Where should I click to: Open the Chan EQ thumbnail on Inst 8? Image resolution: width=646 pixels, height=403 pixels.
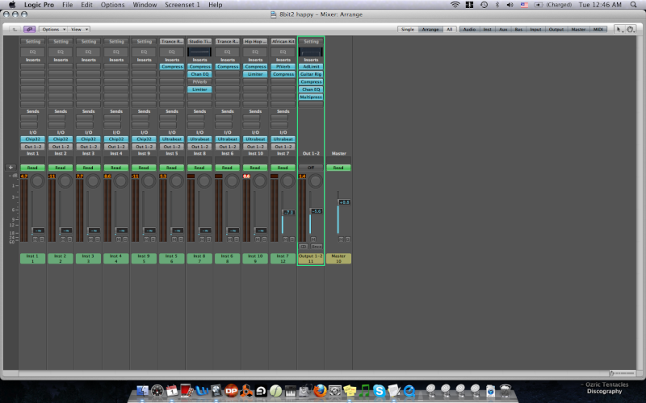199,52
